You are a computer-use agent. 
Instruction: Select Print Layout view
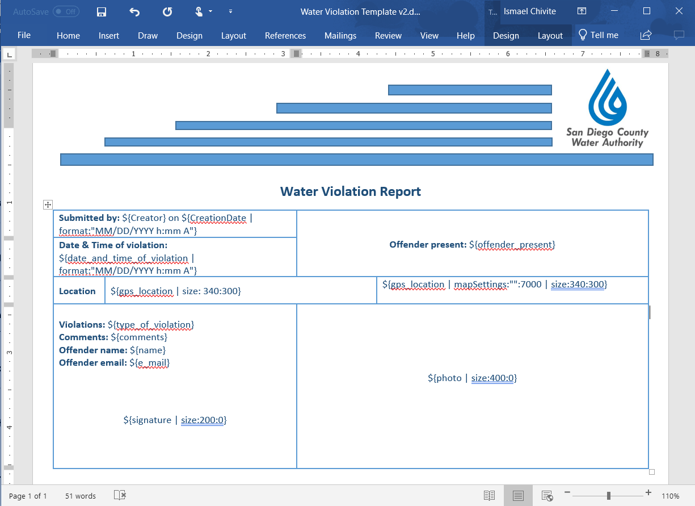tap(517, 495)
